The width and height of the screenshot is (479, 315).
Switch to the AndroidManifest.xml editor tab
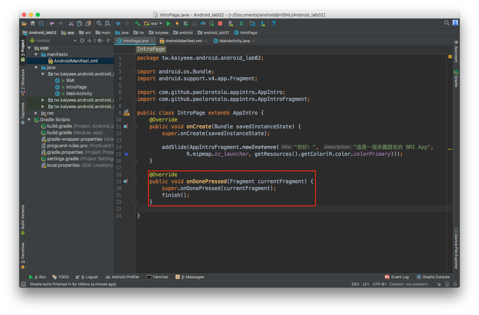(x=183, y=41)
